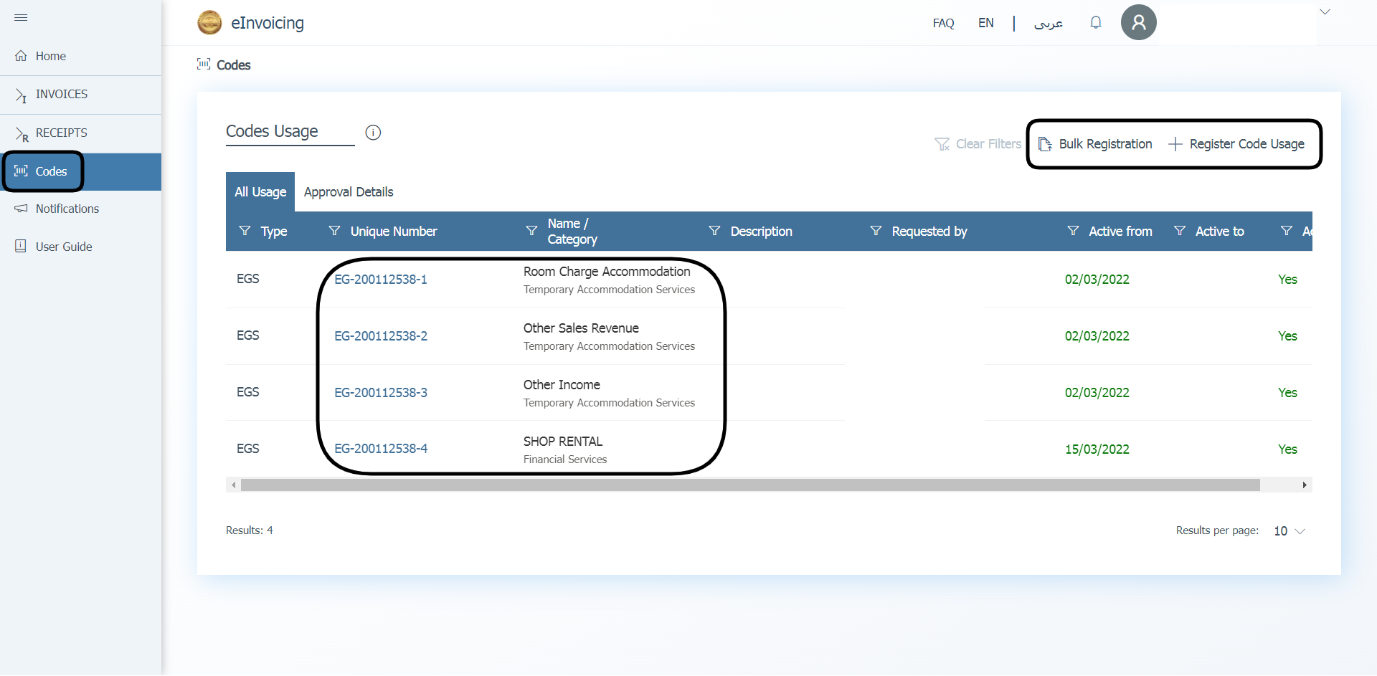Open Notifications in the sidebar
The height and width of the screenshot is (676, 1377).
pyautogui.click(x=80, y=209)
